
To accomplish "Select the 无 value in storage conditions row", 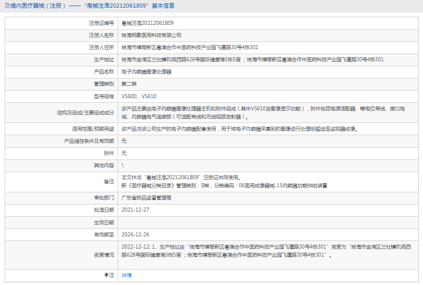I will point(124,141).
